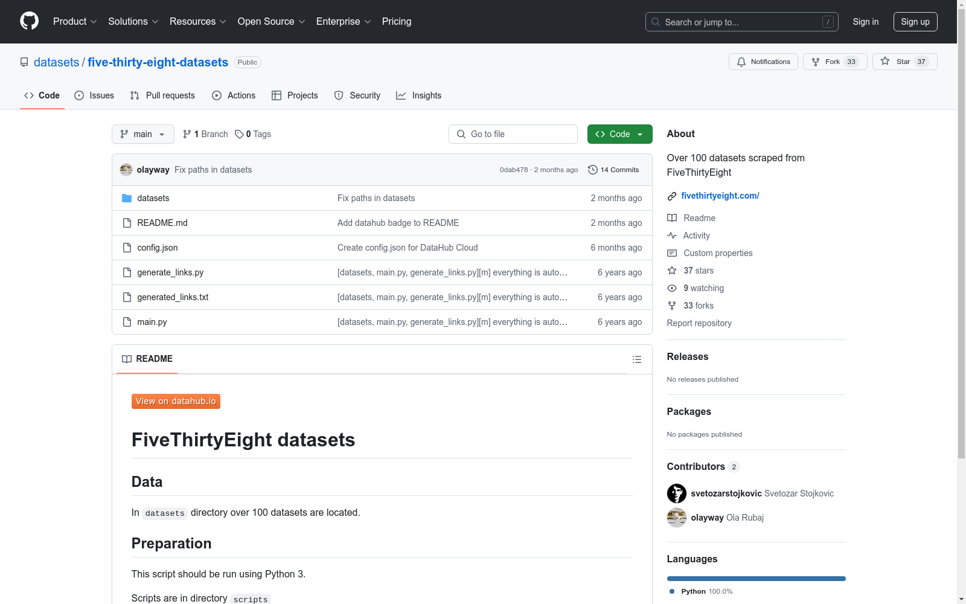Open the fivethirtyeight.com link
Screen dimensions: 966x604
720,196
